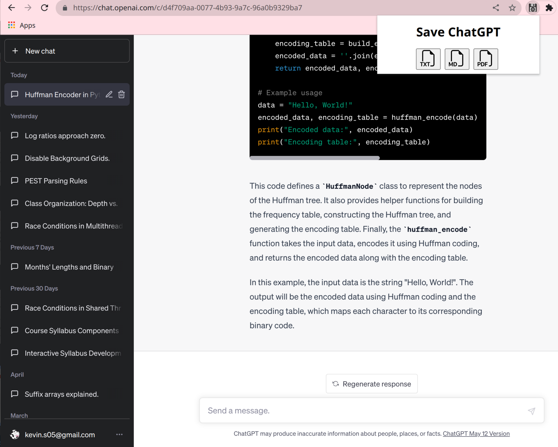Screen dimensions: 558x447
Task: Open Race Conditions in Shared Thr chat
Action: click(x=67, y=308)
